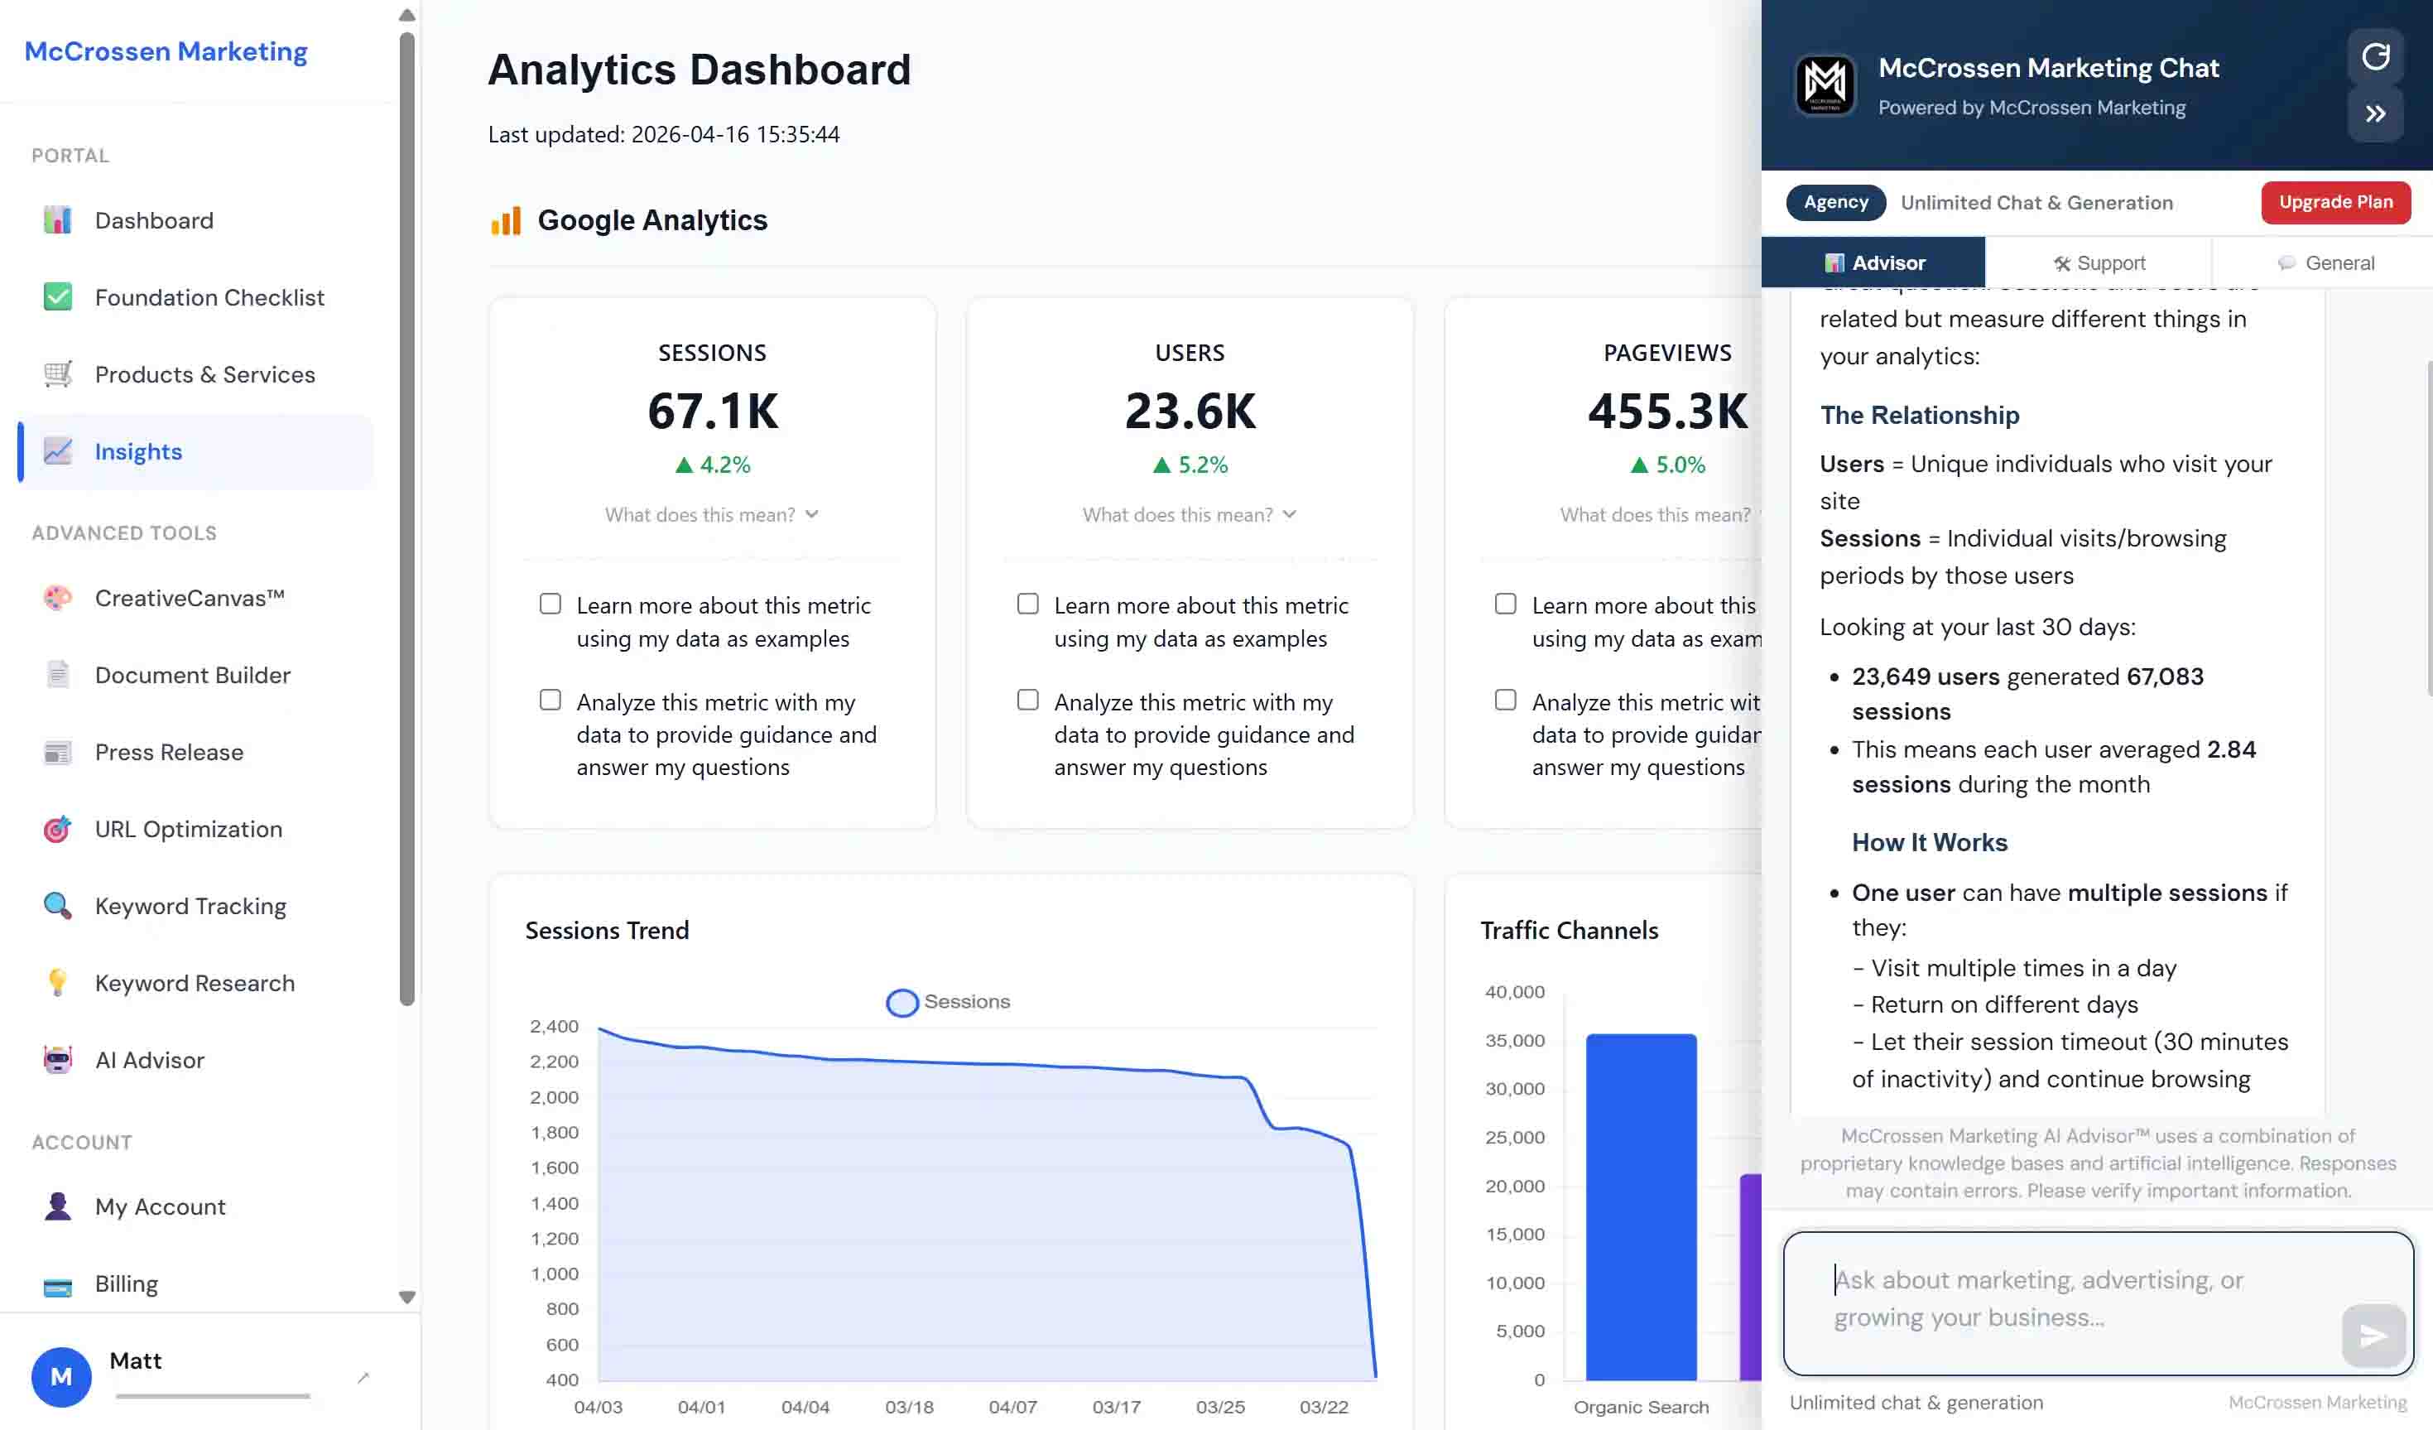Click the Foundation Checklist checkmark icon
Screen dimensions: 2433x1430
click(x=58, y=297)
